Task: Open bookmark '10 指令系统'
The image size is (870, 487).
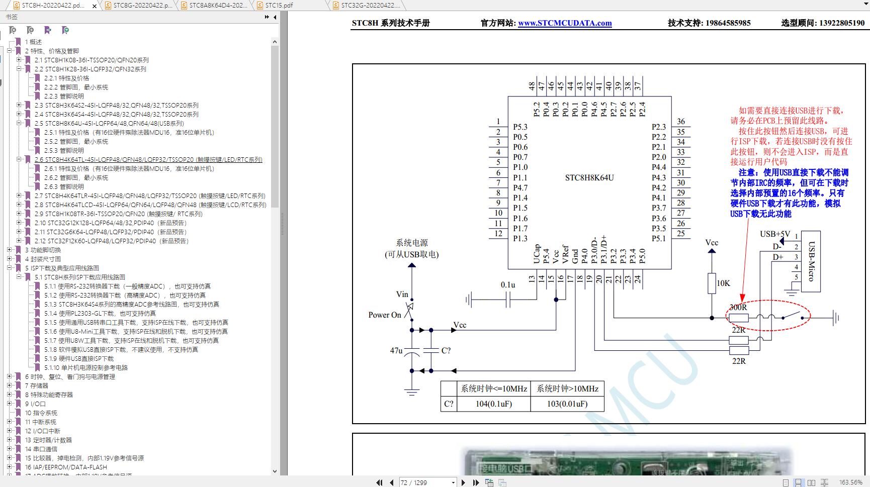Action: click(41, 413)
